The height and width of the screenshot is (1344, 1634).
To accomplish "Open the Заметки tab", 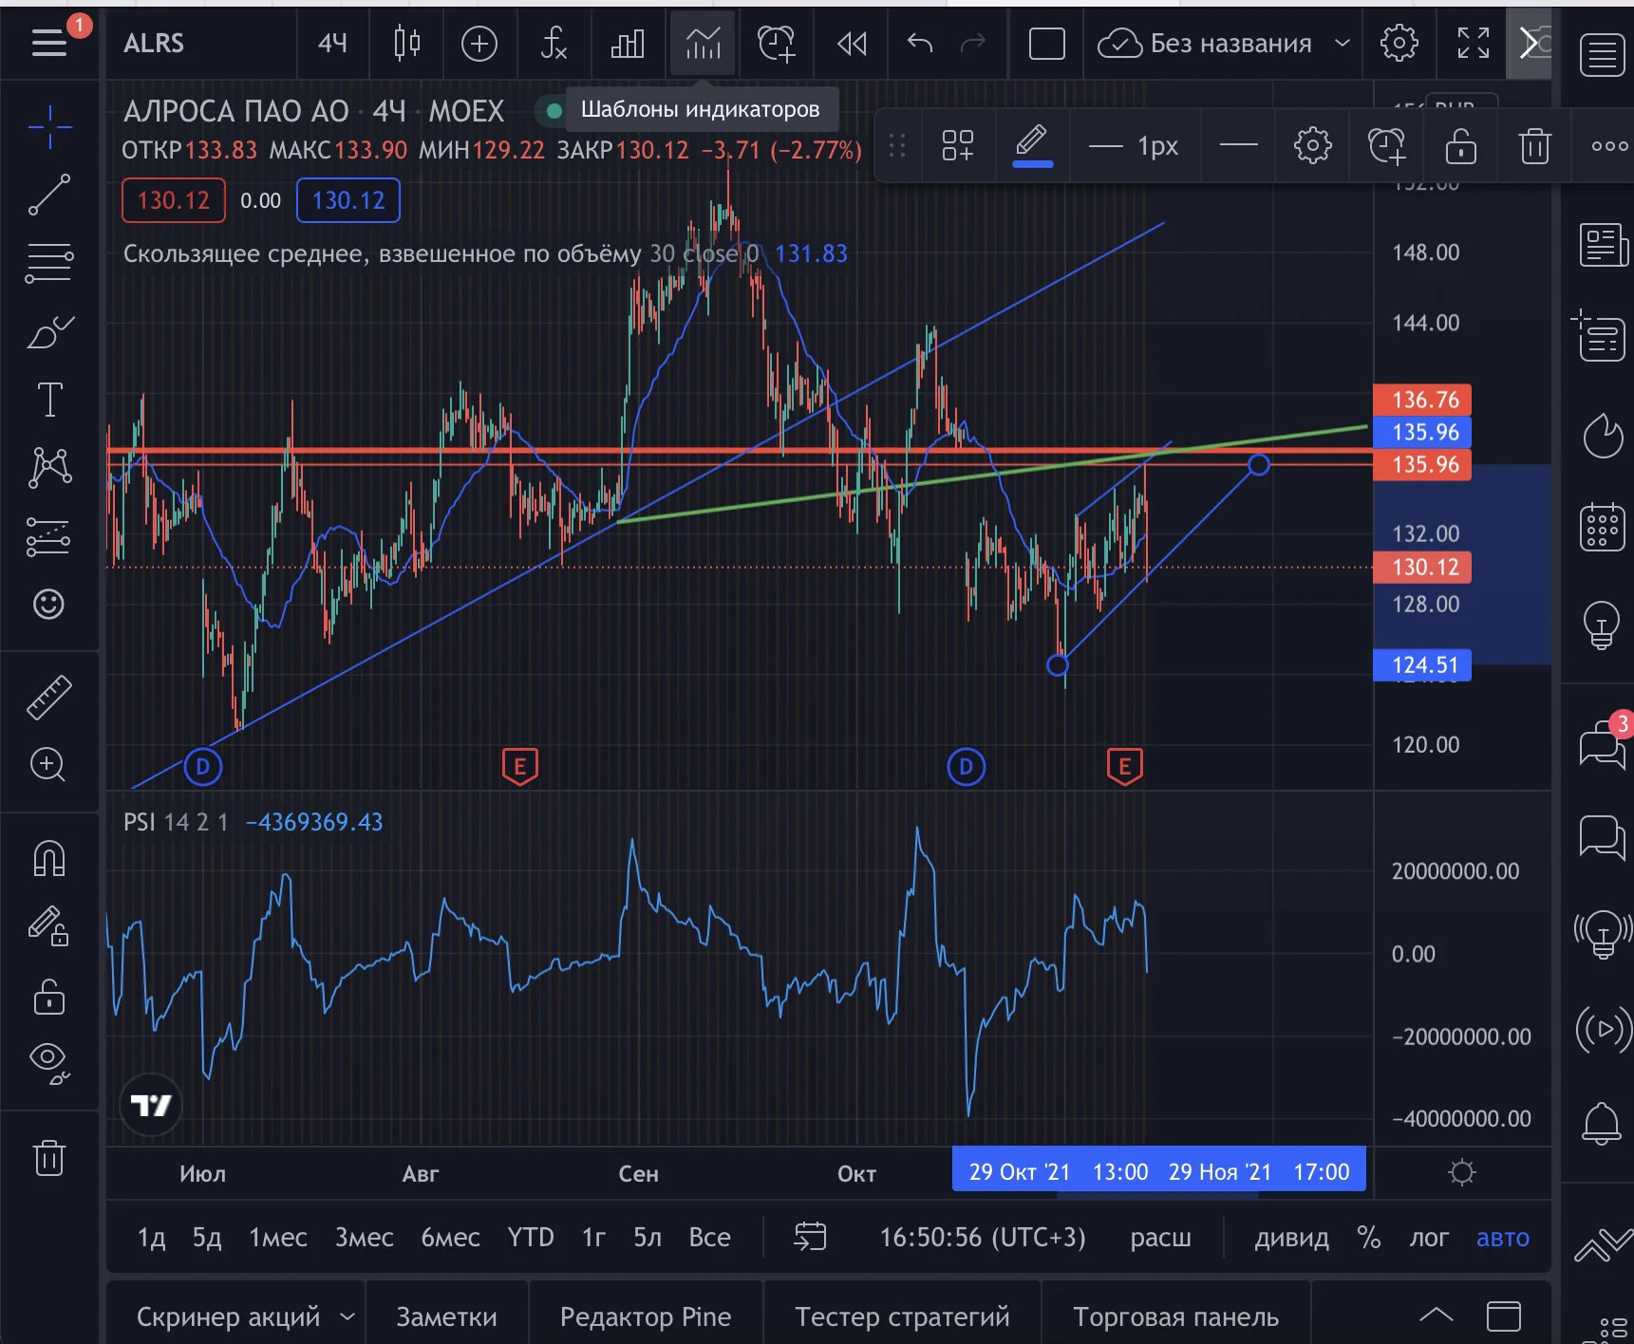I will coord(446,1316).
